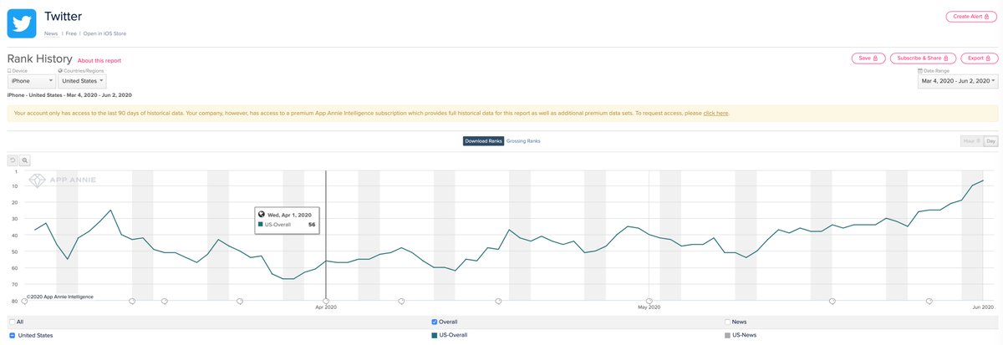Click the 'click here' access request link
Screen dimensions: 1003x345
(715, 113)
